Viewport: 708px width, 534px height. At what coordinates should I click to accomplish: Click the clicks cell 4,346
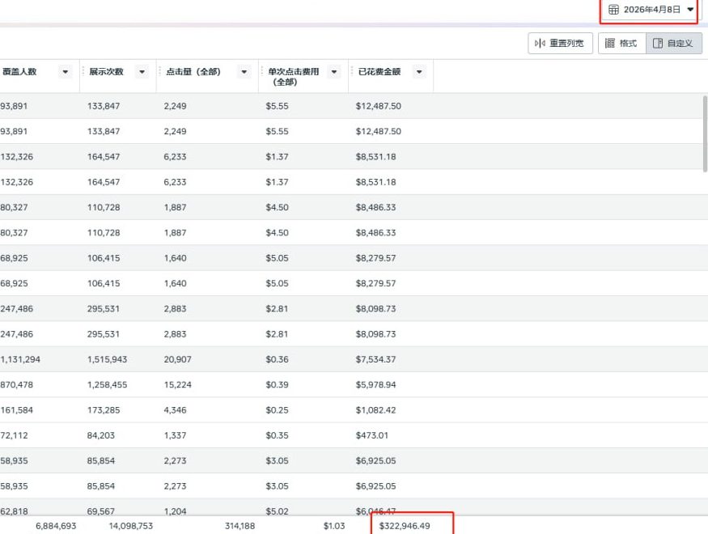click(176, 410)
